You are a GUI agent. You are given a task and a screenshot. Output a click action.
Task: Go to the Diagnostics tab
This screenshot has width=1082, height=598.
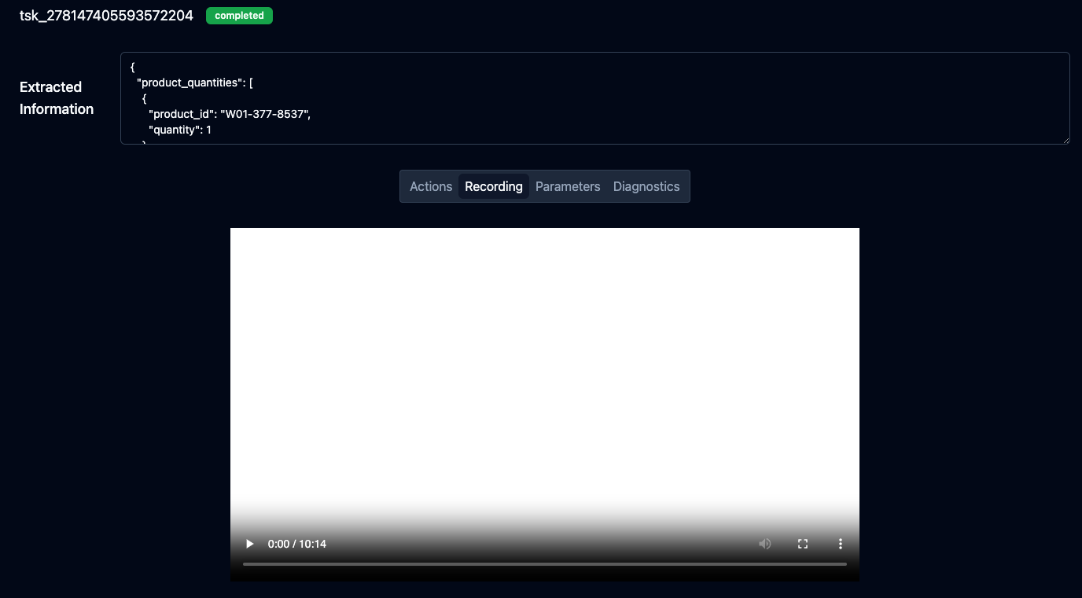click(x=646, y=186)
